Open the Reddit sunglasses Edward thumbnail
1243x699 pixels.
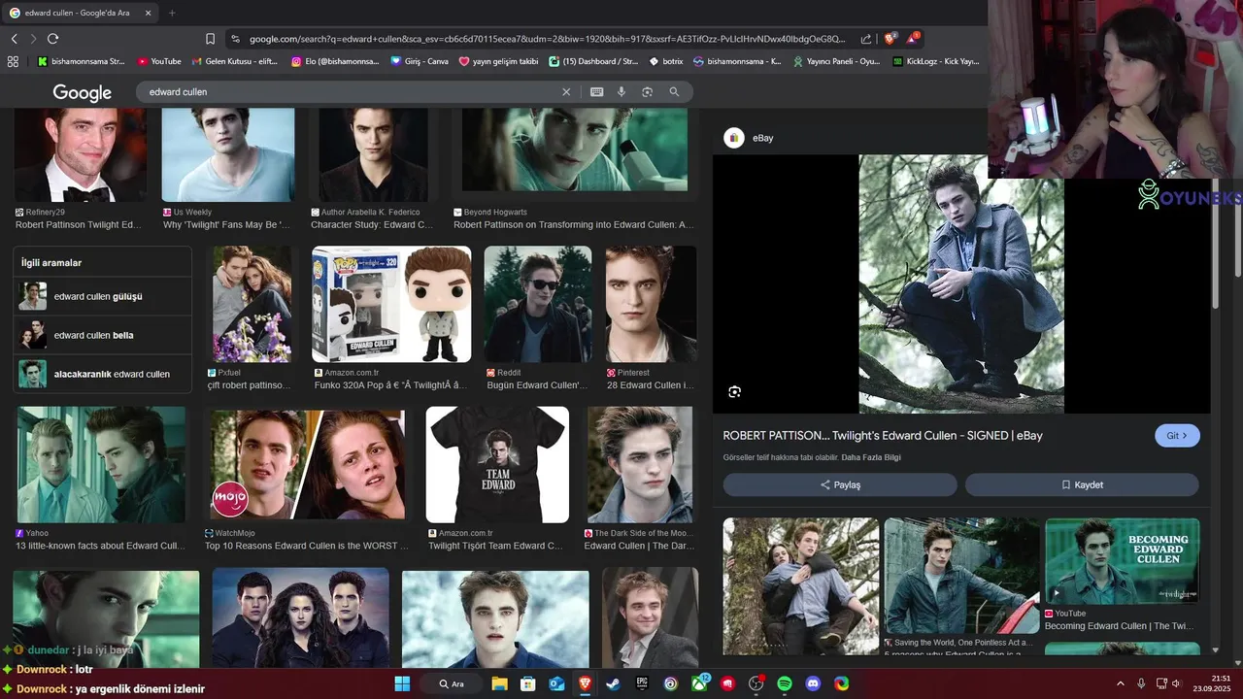click(538, 304)
